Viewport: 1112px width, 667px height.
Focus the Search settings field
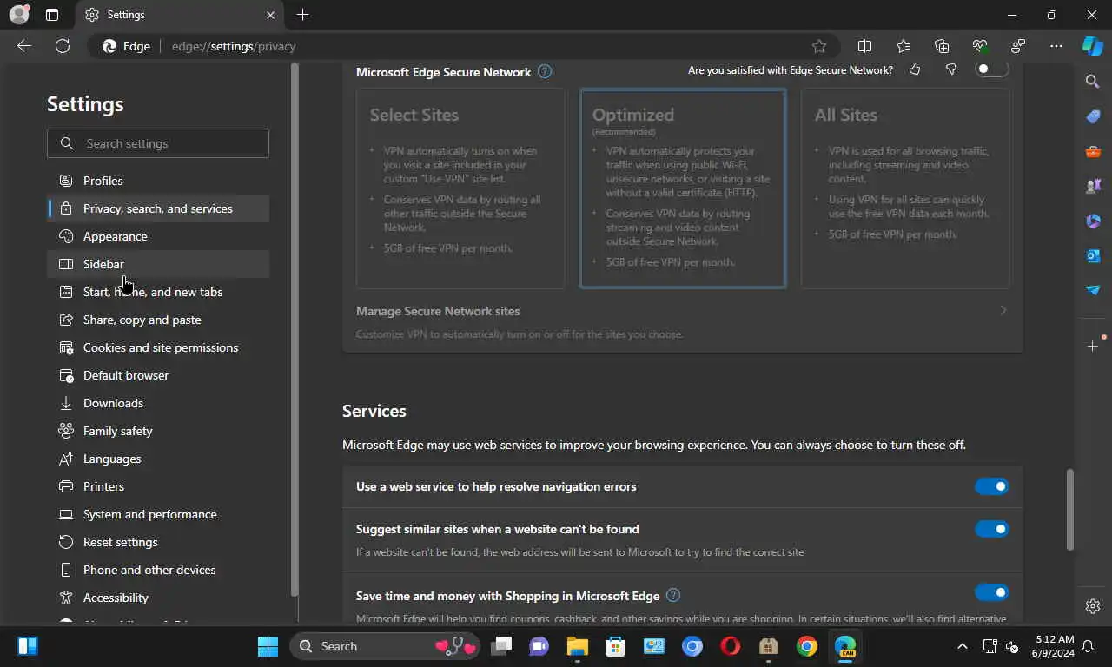(x=158, y=143)
